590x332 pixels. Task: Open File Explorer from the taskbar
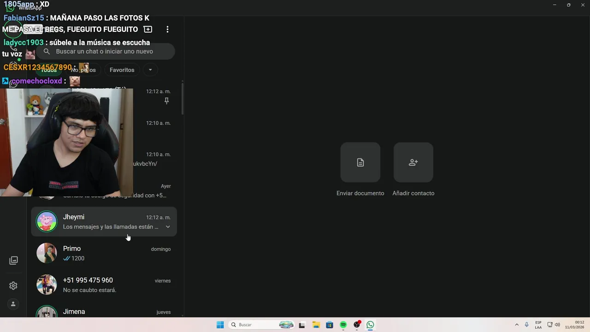pyautogui.click(x=316, y=325)
